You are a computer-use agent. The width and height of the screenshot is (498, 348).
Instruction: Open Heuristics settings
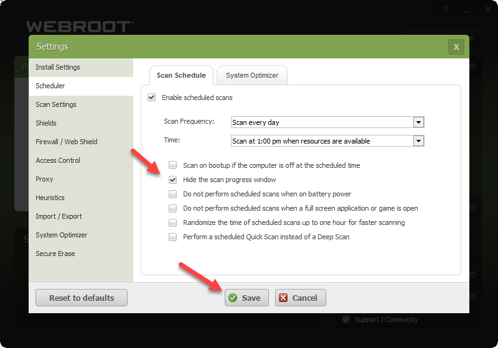[81, 198]
